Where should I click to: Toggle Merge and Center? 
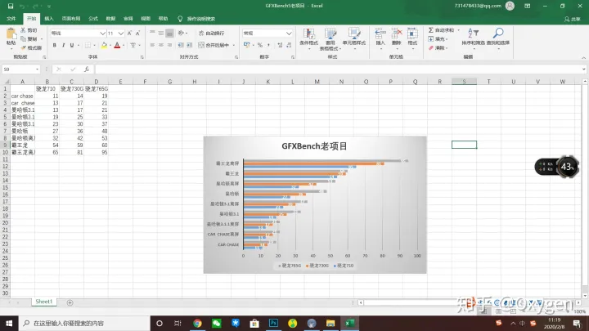click(214, 45)
